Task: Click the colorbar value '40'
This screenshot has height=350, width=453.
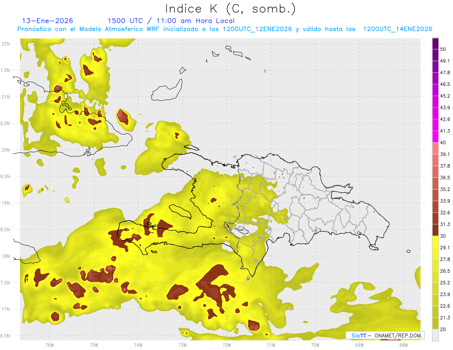Action: click(x=444, y=143)
